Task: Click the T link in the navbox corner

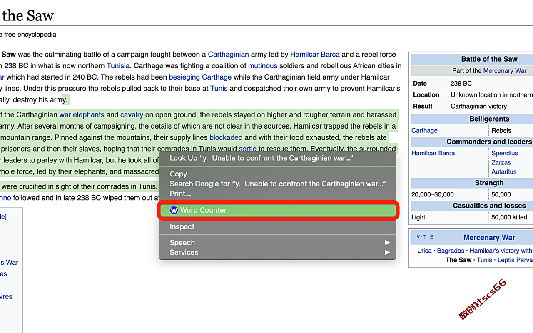Action: point(425,237)
